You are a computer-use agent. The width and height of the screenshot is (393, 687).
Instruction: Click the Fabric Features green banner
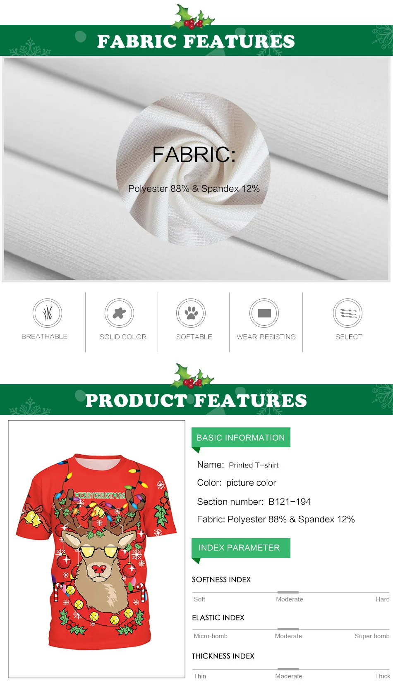[196, 41]
